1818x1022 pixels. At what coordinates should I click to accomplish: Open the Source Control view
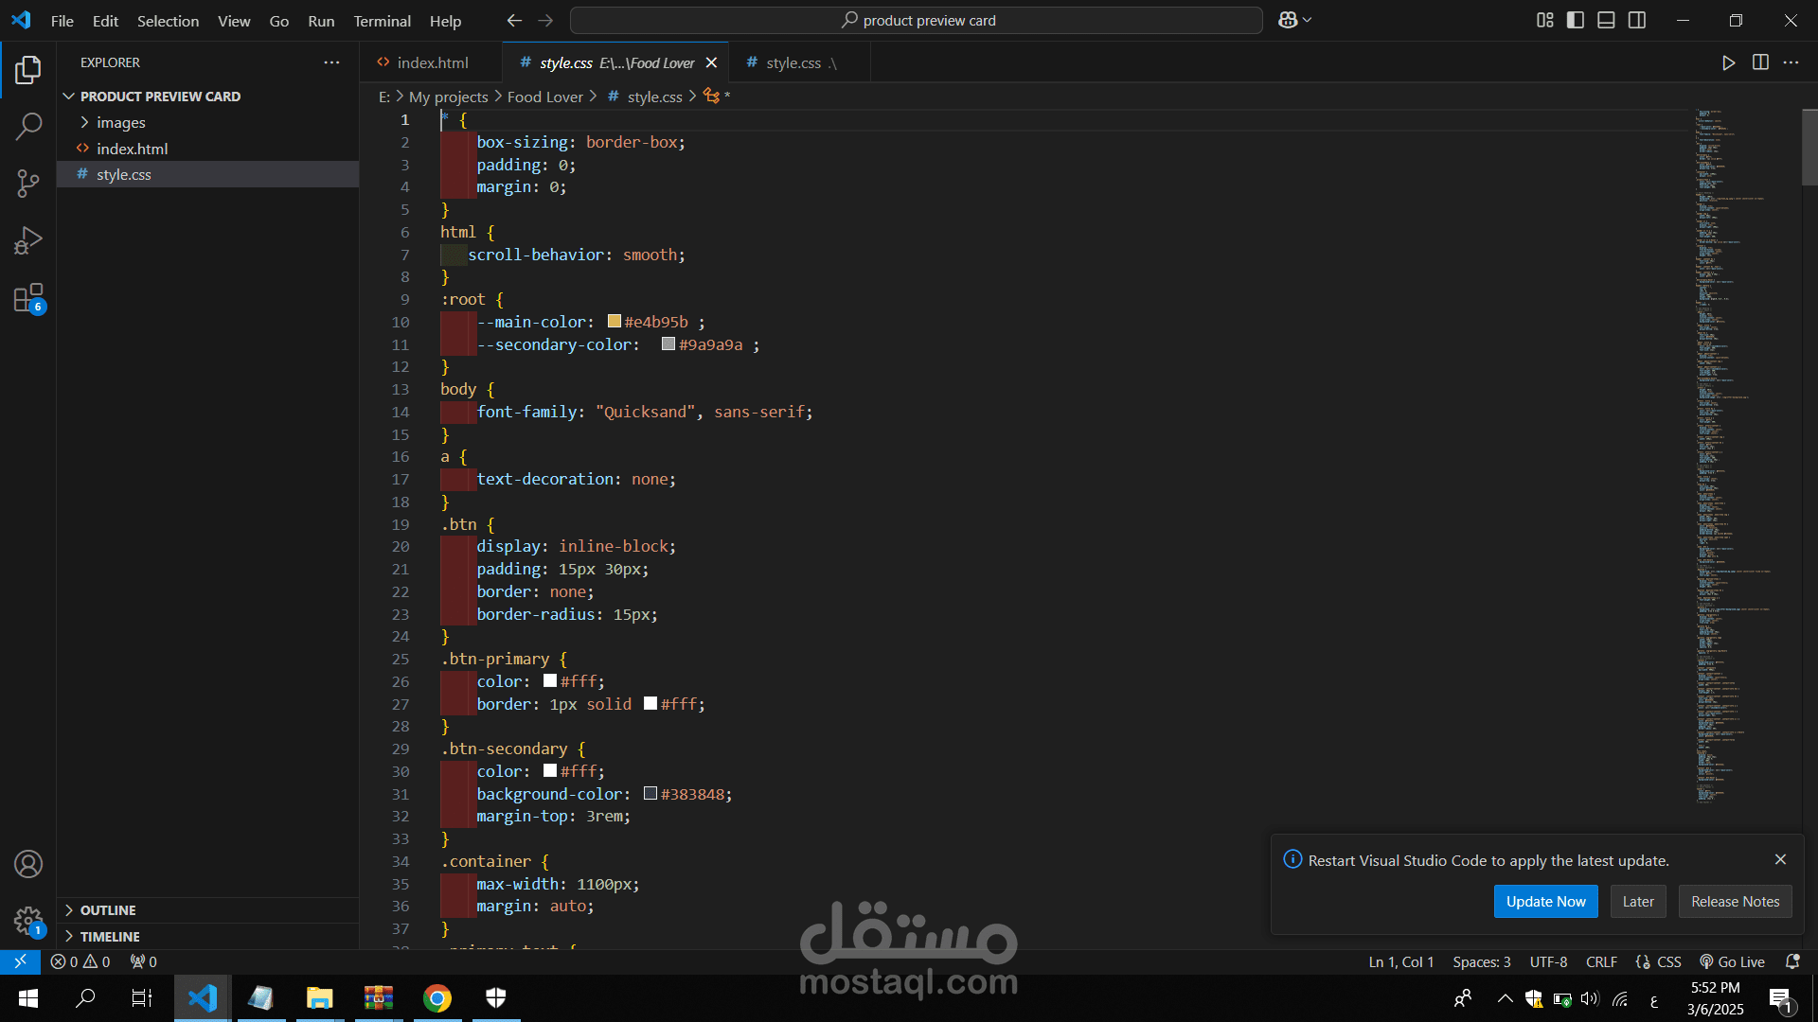point(28,184)
